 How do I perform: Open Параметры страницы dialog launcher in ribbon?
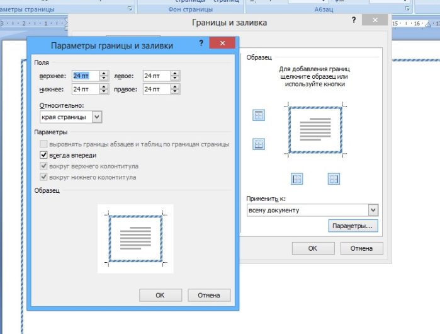tap(130, 9)
